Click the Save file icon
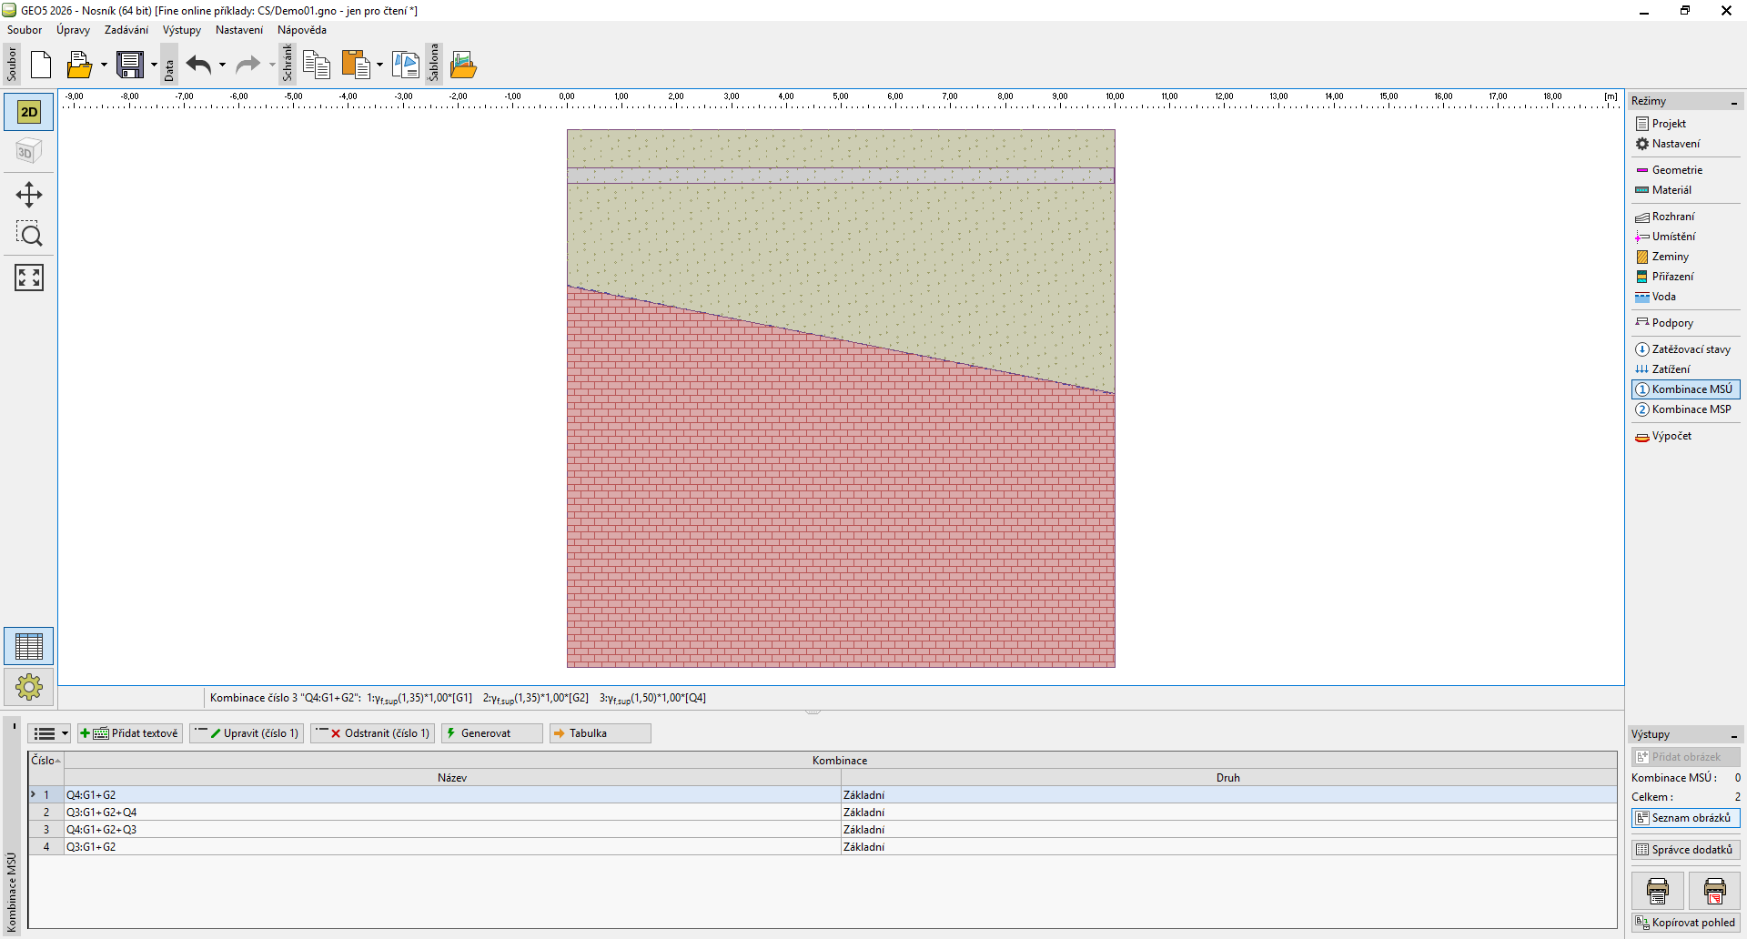The image size is (1747, 939). pos(130,66)
